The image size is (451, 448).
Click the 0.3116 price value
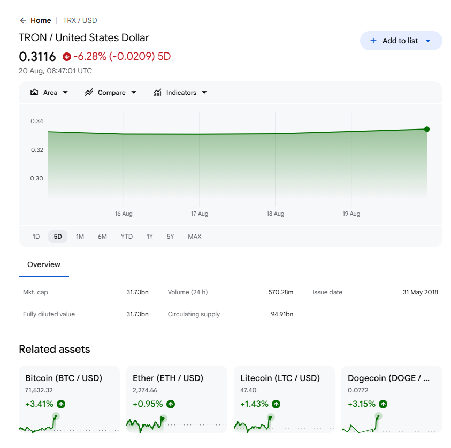click(37, 57)
